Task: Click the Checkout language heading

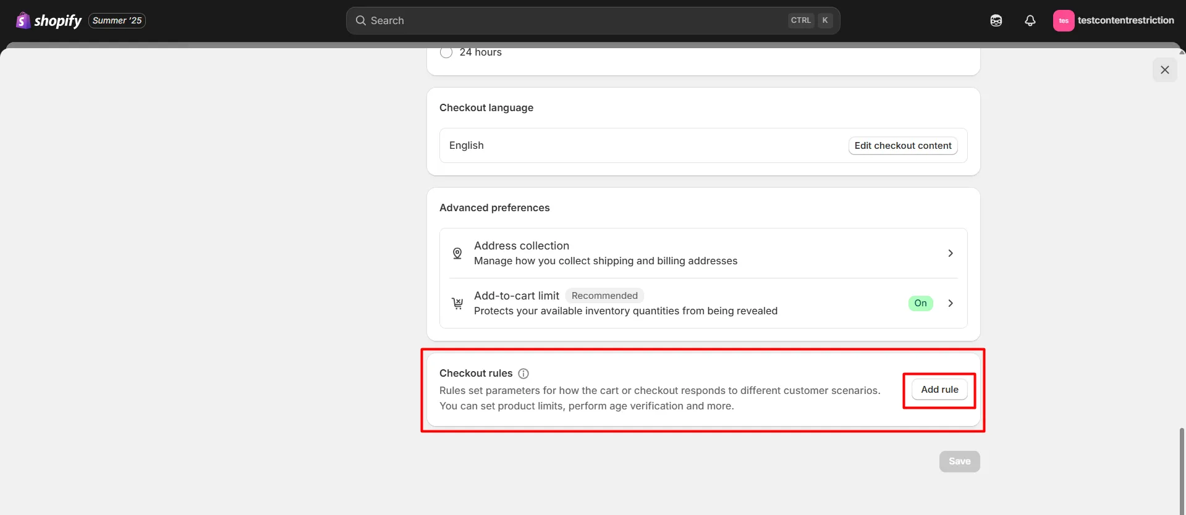Action: tap(486, 107)
